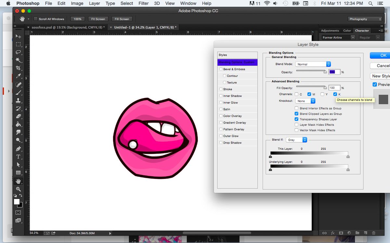Open the Select menu
390x243 pixels.
127,3
